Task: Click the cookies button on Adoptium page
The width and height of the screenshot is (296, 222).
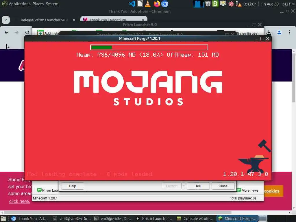Action: pyautogui.click(x=273, y=191)
